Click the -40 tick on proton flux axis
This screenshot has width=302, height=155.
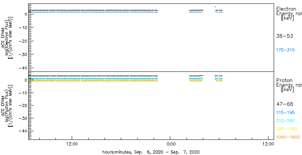(23, 131)
